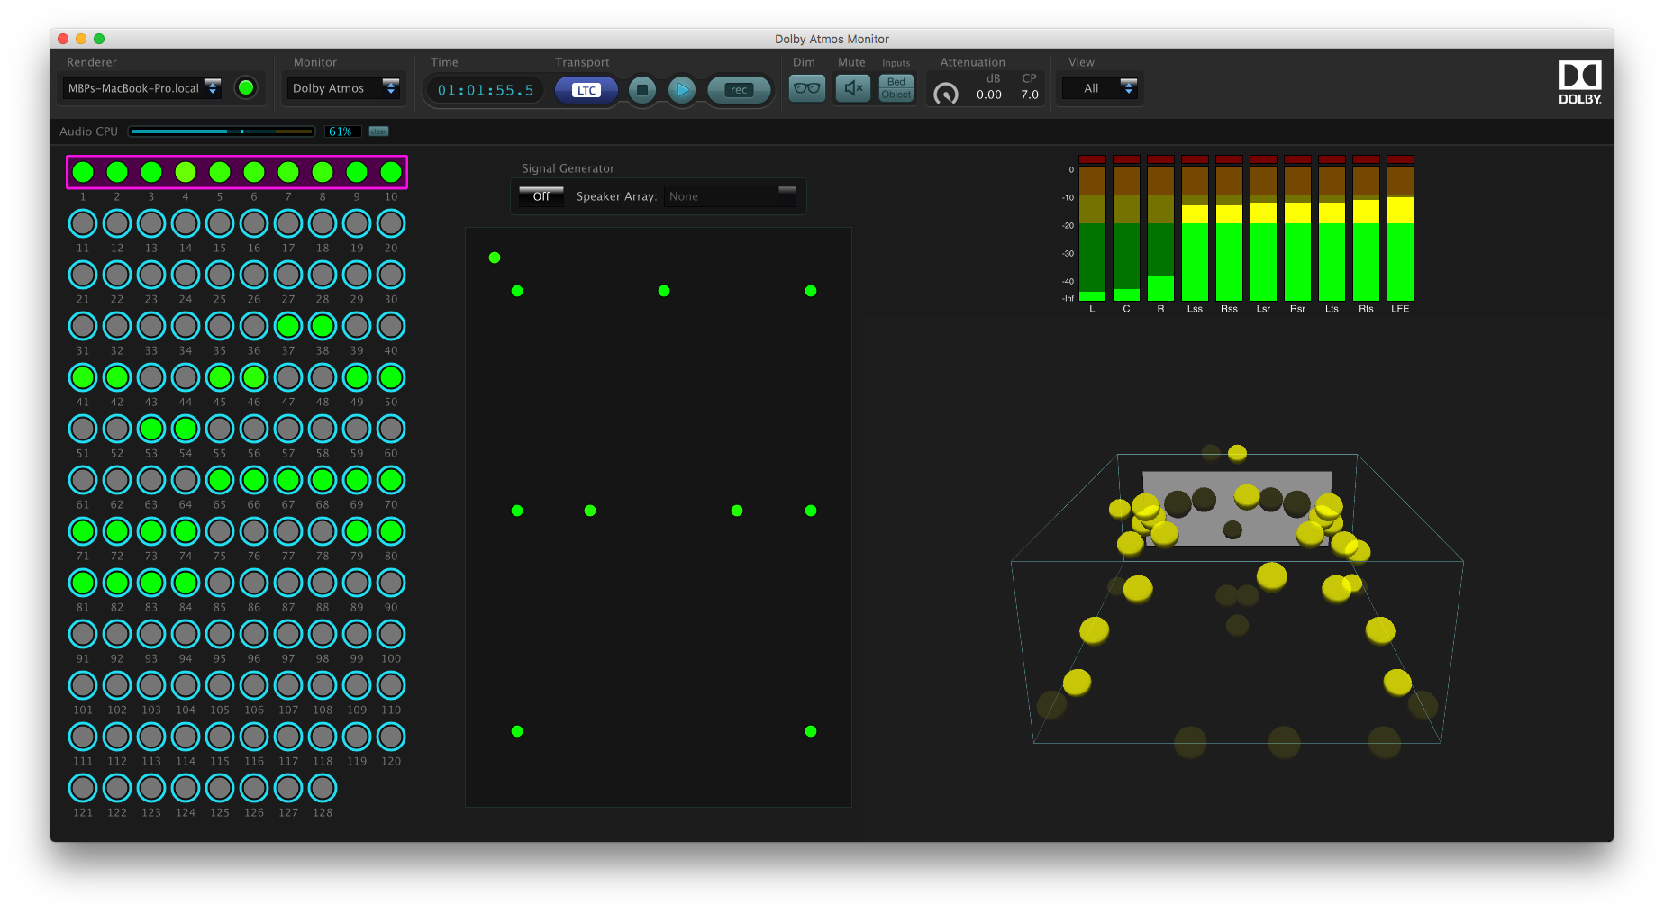The image size is (1664, 914).
Task: Select input channel 95 indicator
Action: [x=220, y=633]
